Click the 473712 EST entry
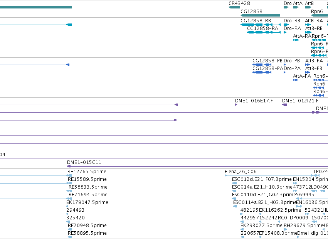This screenshot has width=328, height=239. [x=295, y=191]
